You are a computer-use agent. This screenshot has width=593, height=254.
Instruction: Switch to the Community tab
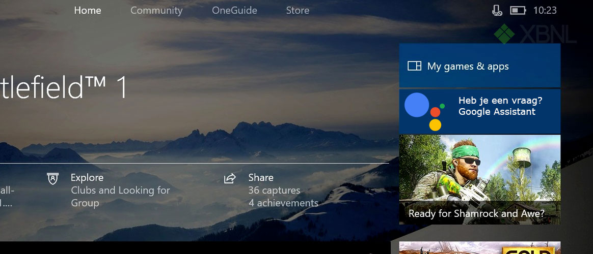pos(156,11)
